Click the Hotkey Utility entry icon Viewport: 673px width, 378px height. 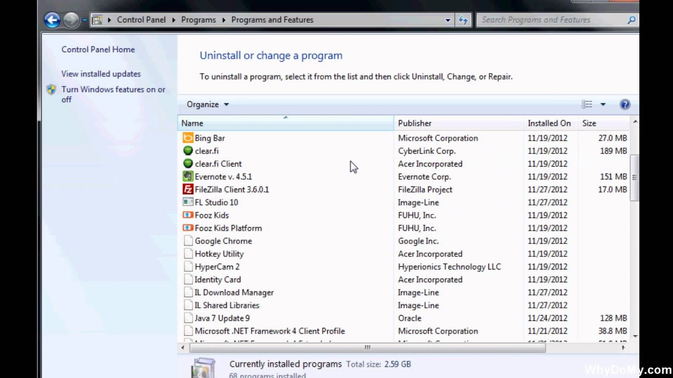pos(188,254)
